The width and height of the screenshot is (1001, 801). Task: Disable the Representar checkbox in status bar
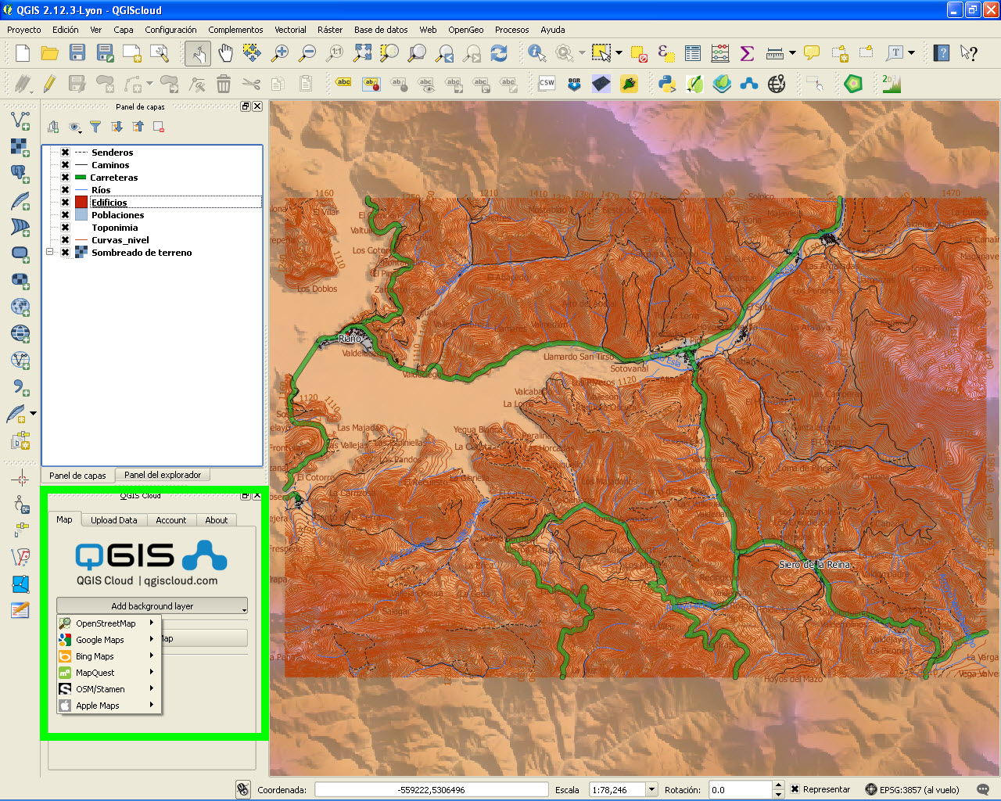tap(795, 789)
